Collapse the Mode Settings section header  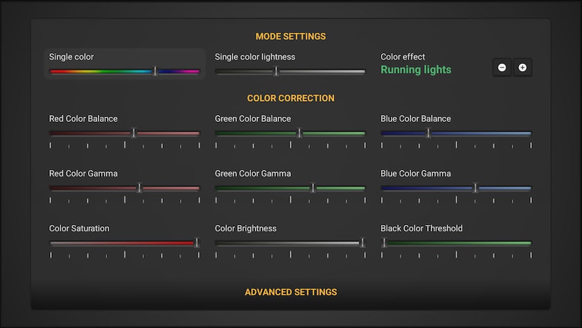click(x=290, y=36)
